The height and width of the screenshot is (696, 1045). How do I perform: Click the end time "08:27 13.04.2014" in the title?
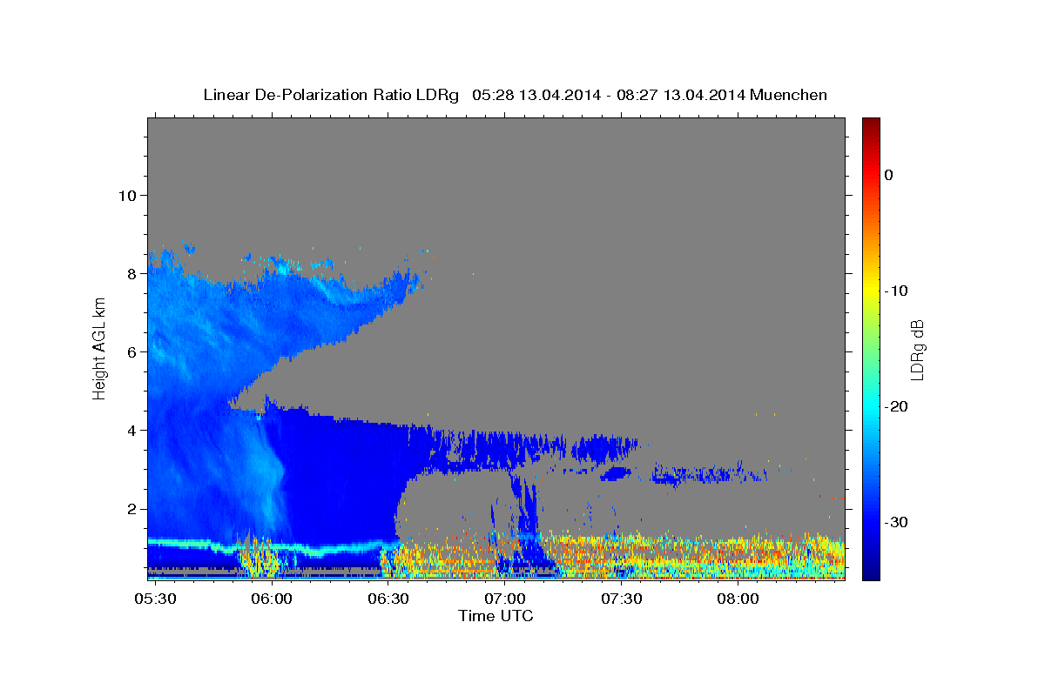tap(681, 95)
